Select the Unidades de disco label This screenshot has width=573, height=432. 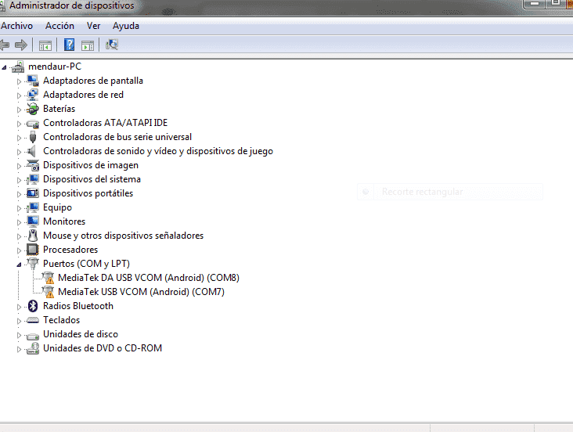click(x=81, y=334)
